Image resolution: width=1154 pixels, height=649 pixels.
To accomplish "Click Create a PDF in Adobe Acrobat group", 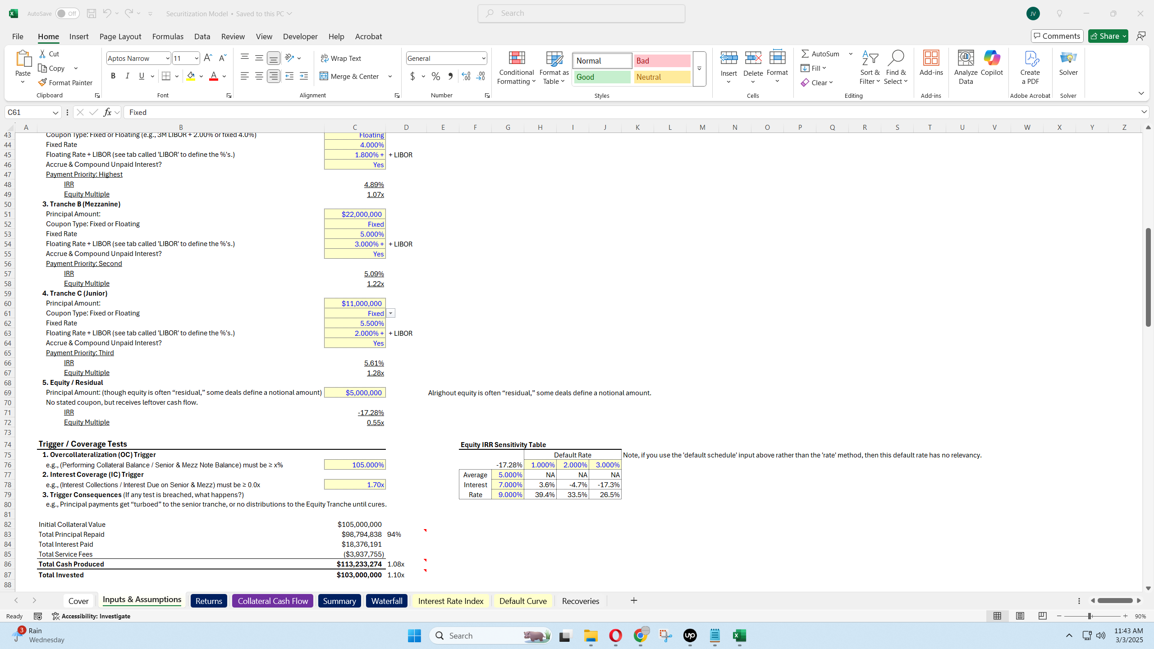I will (1030, 67).
